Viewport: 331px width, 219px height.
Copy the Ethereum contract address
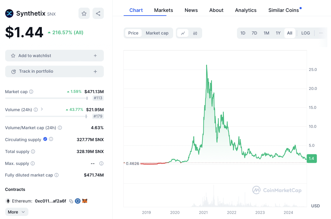[71, 201]
